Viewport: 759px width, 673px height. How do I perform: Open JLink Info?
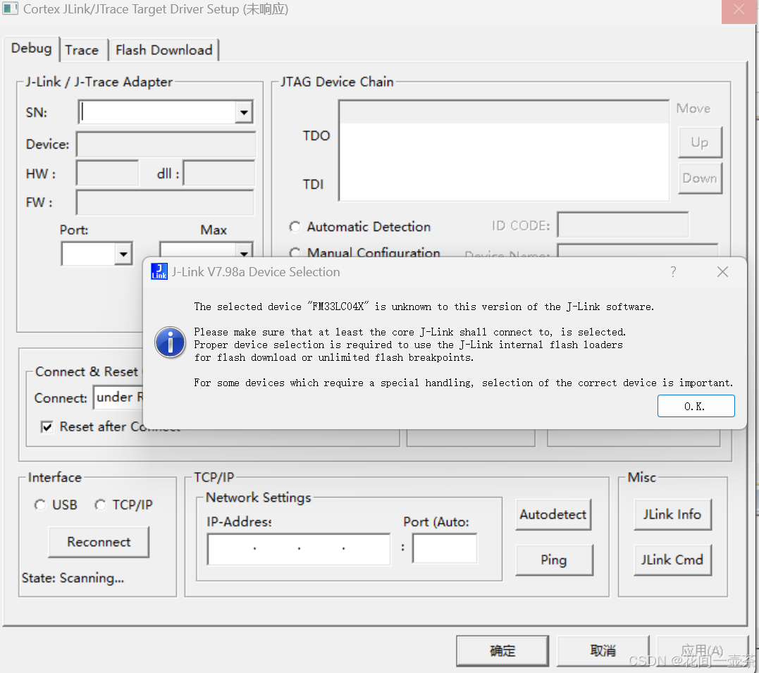(x=672, y=514)
